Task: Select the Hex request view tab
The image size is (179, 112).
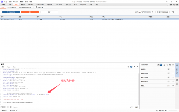Action: (x=14, y=67)
